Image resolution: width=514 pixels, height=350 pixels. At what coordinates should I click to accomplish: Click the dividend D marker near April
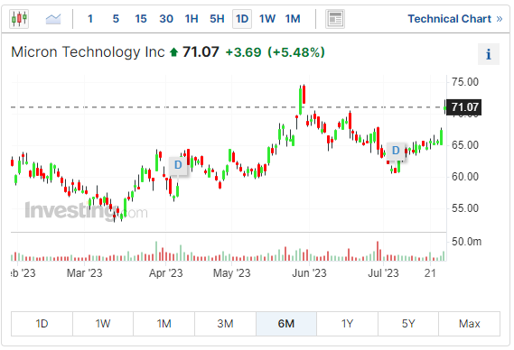click(x=178, y=165)
